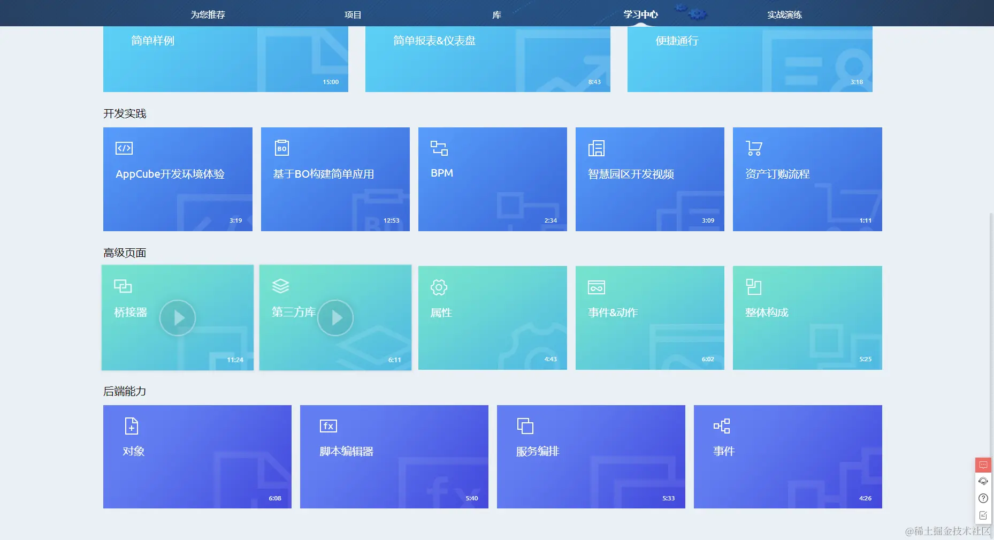994x540 pixels.
Task: Open the 库 tab
Action: click(496, 14)
